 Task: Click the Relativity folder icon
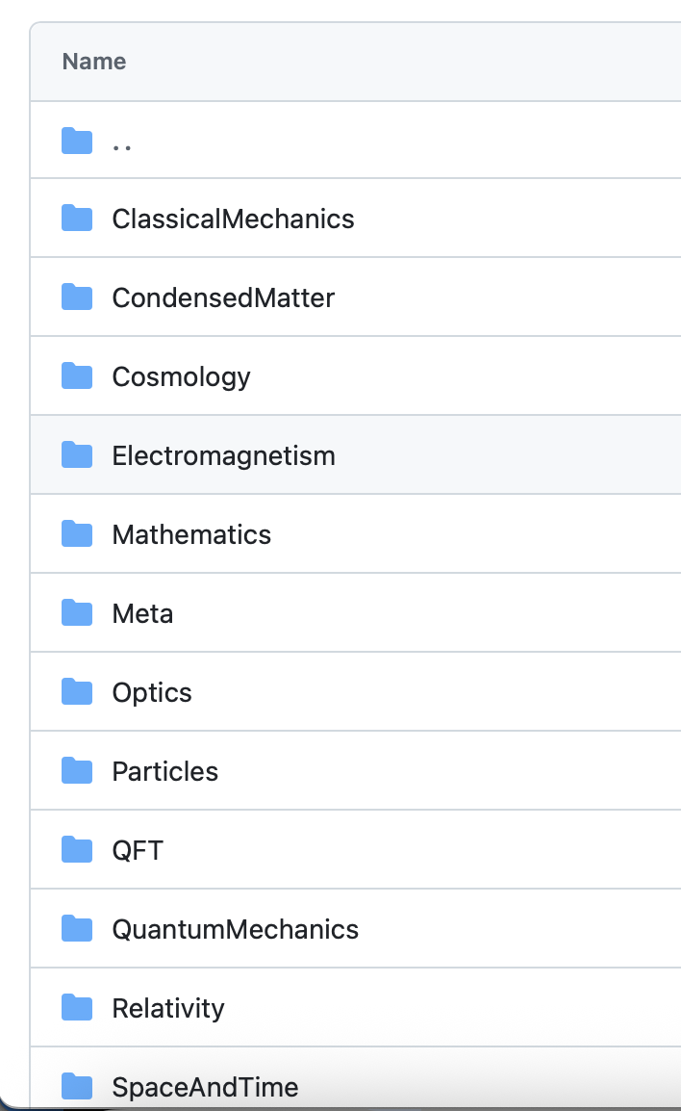click(x=77, y=1008)
